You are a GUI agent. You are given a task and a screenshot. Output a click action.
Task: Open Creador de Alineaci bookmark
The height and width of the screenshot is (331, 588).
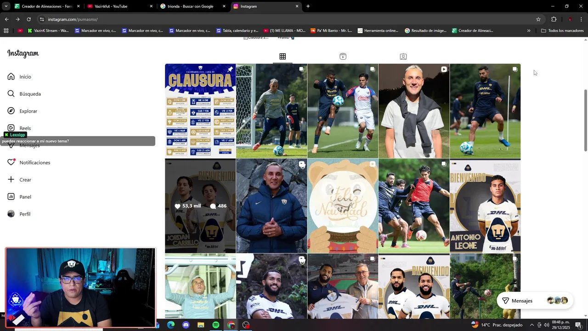click(473, 31)
